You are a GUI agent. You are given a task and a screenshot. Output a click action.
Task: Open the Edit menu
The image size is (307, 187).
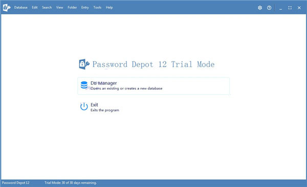click(x=35, y=8)
